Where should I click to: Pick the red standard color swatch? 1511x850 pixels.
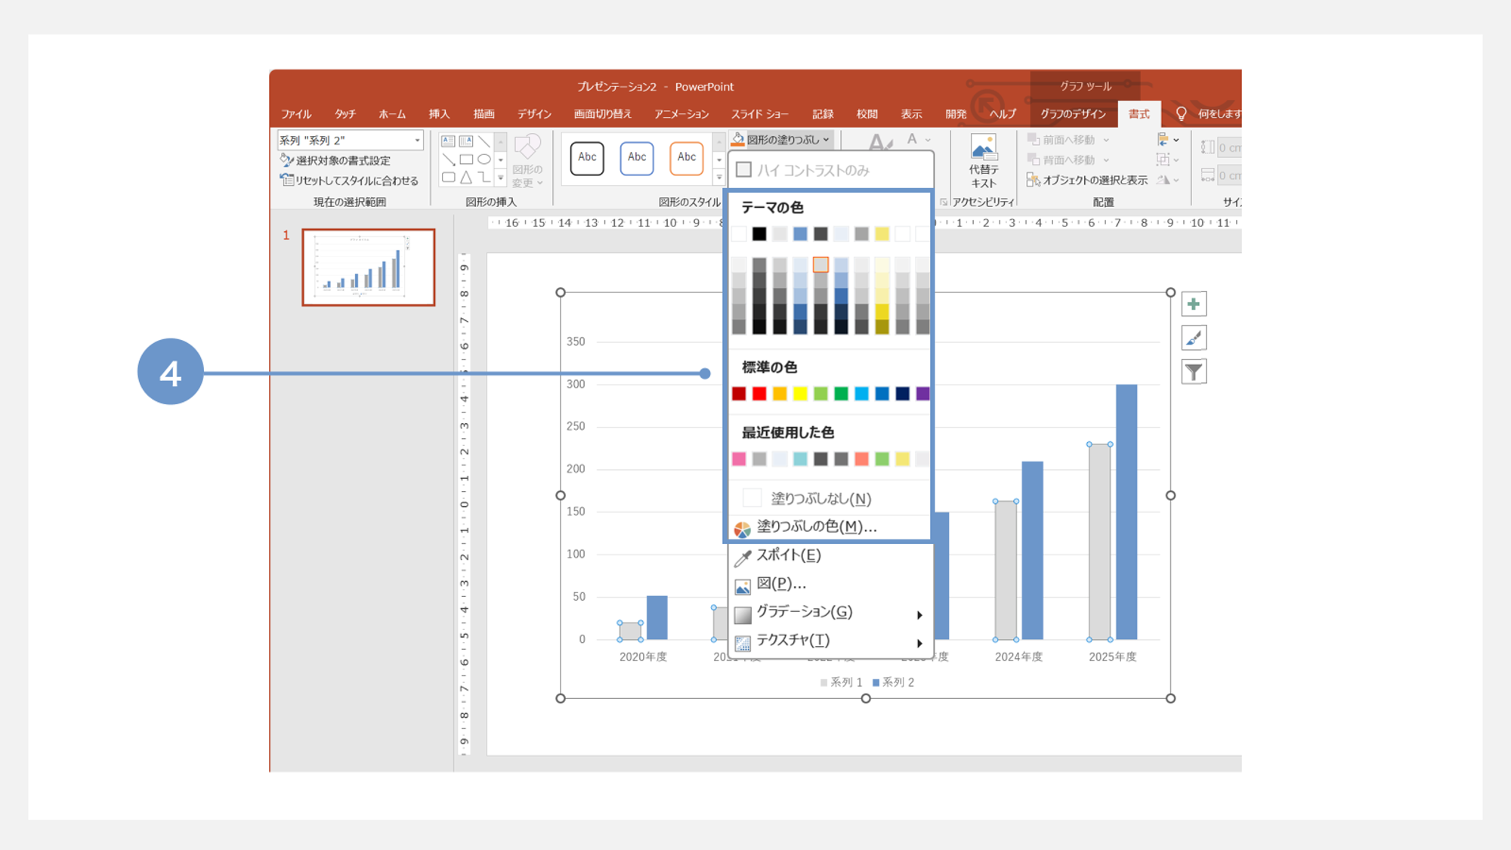tap(759, 394)
